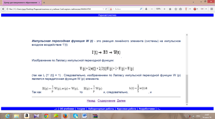Bookmark this page with the star icon
The image size is (215, 119).
[176, 9]
